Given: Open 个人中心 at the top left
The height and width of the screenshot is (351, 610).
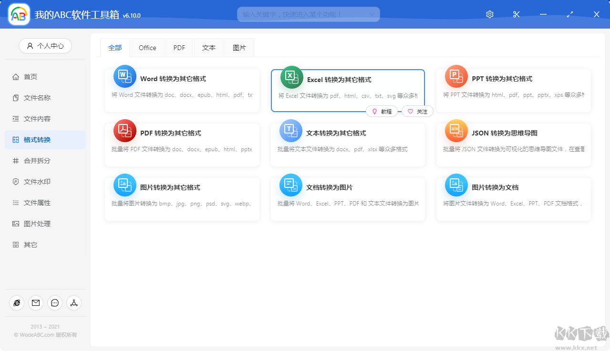Looking at the screenshot, I should coord(45,46).
